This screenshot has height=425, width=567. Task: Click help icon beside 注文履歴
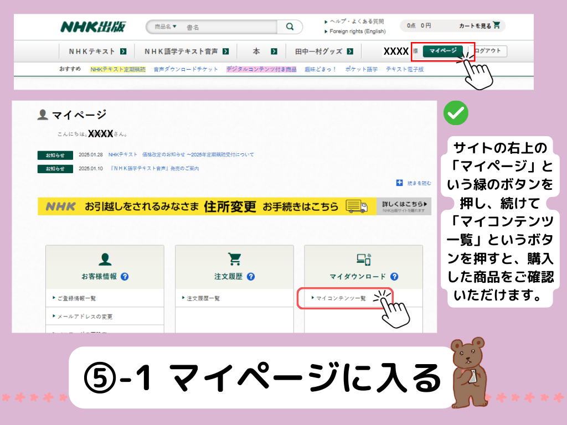click(x=251, y=277)
